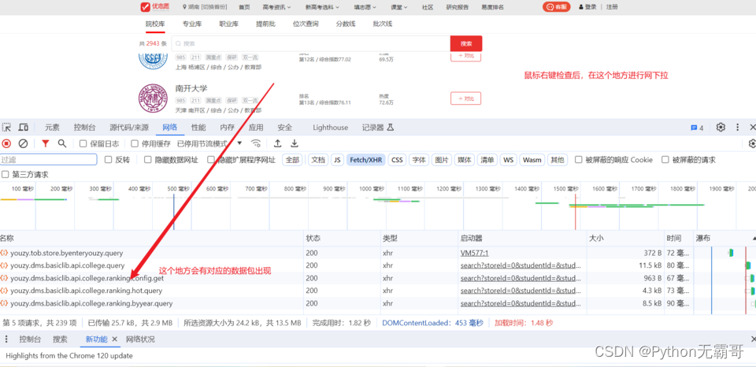Toggle 隐藏扩展程序网址 checkbox
This screenshot has width=756, height=367.
pos(211,160)
